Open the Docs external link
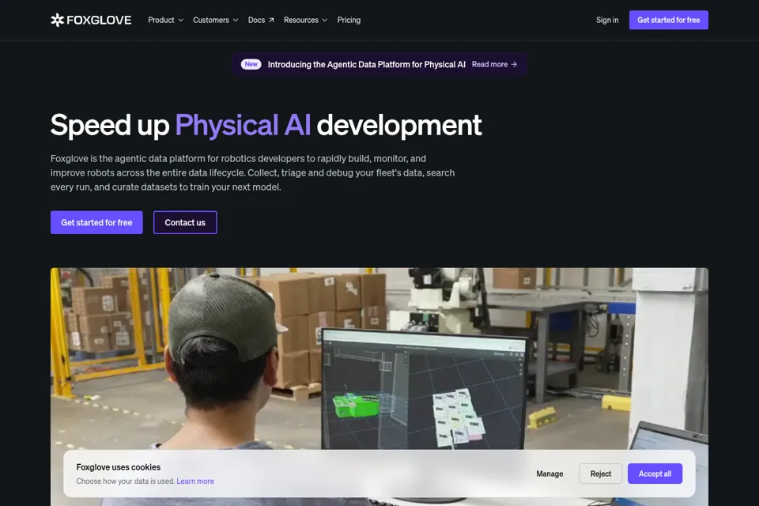The height and width of the screenshot is (506, 759). tap(261, 20)
